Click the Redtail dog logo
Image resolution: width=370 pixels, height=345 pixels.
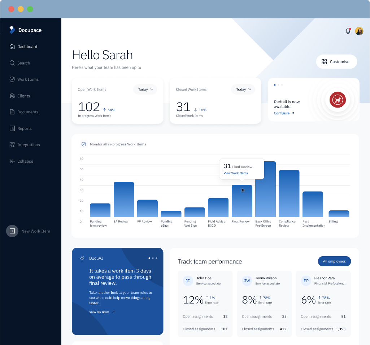(338, 99)
